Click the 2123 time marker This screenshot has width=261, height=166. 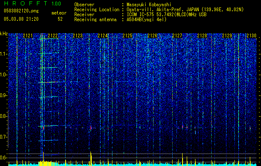[x=78, y=36]
